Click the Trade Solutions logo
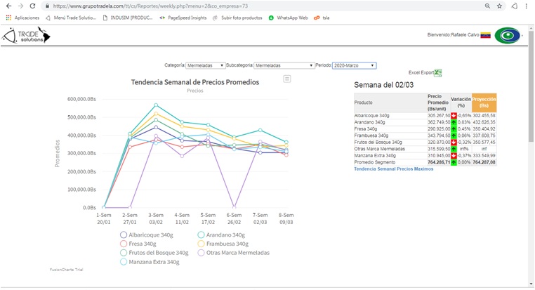This screenshot has width=535, height=290. [x=25, y=35]
